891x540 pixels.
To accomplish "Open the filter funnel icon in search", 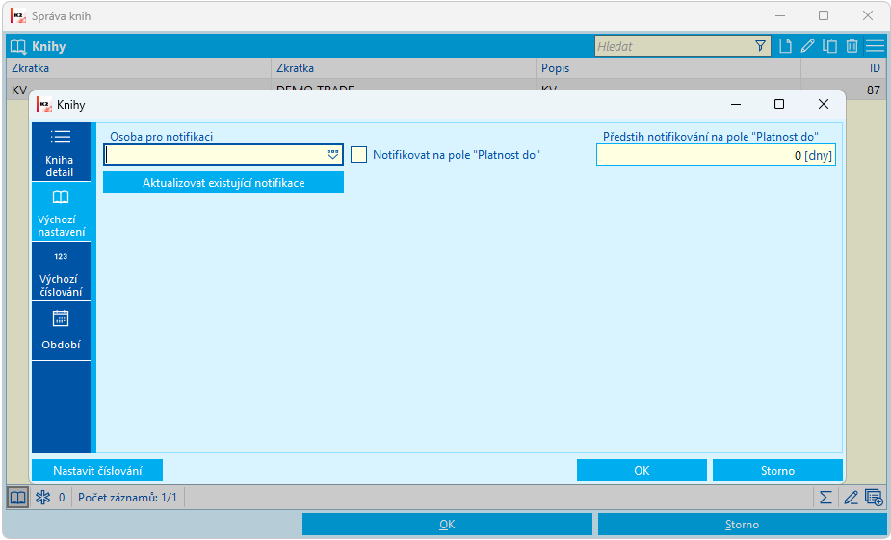I will pyautogui.click(x=760, y=46).
